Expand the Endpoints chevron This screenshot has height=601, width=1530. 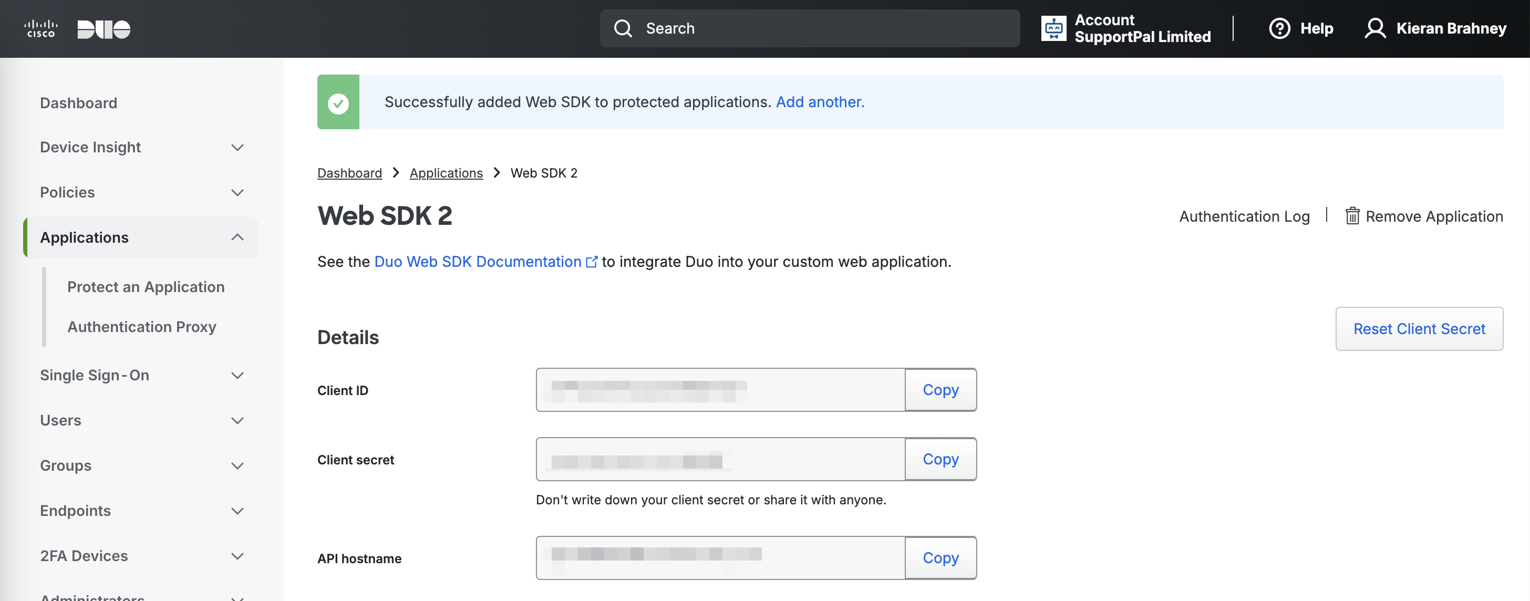(237, 511)
